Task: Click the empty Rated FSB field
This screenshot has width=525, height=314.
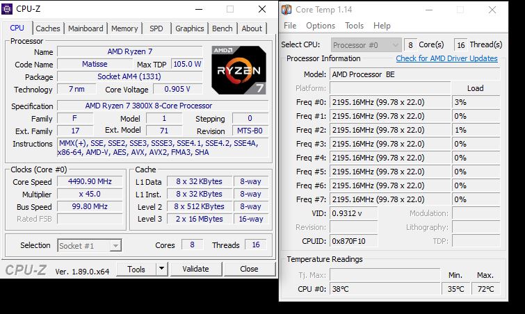Action: pyautogui.click(x=90, y=219)
